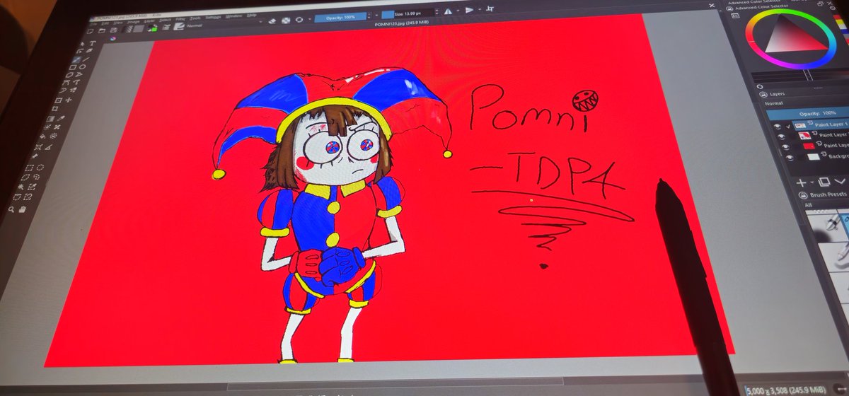This screenshot has height=396, width=849.
Task: Hide Paint Layer 1 via eye icon
Action: 778,127
